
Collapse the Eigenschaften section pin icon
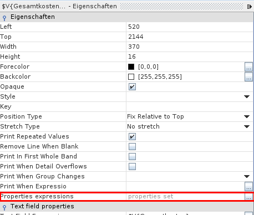[4, 18]
